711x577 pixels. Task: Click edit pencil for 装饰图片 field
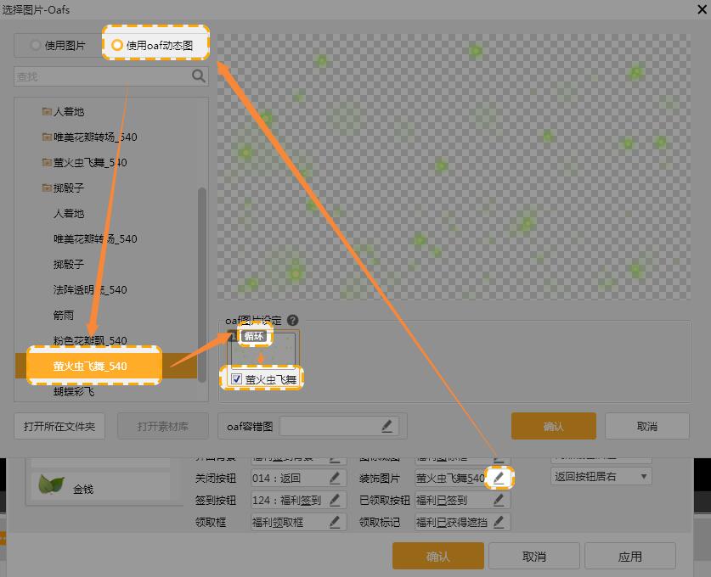(499, 479)
